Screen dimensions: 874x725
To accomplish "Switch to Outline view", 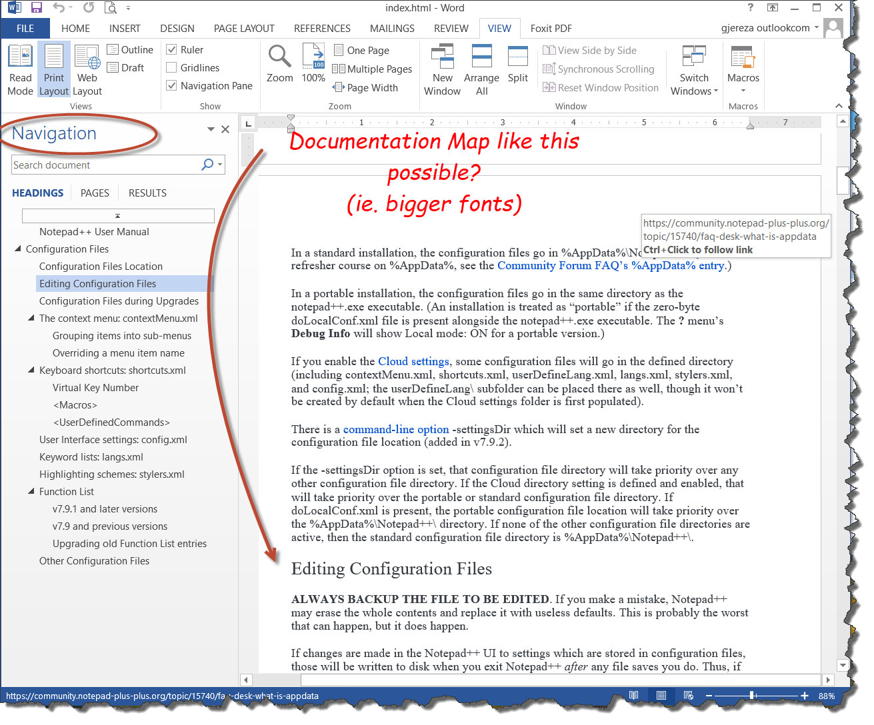I will point(130,49).
